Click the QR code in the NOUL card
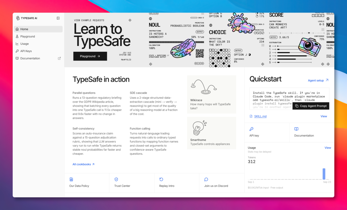The height and width of the screenshot is (210, 347). [200, 53]
